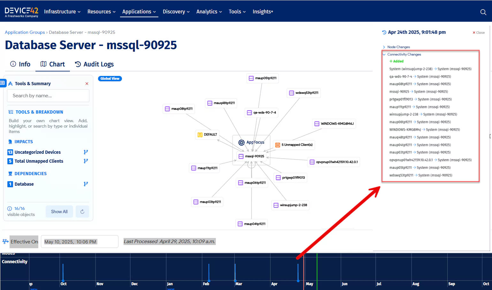This screenshot has height=290, width=492.
Task: Collapse the Connectivity Changes section
Action: [x=402, y=55]
